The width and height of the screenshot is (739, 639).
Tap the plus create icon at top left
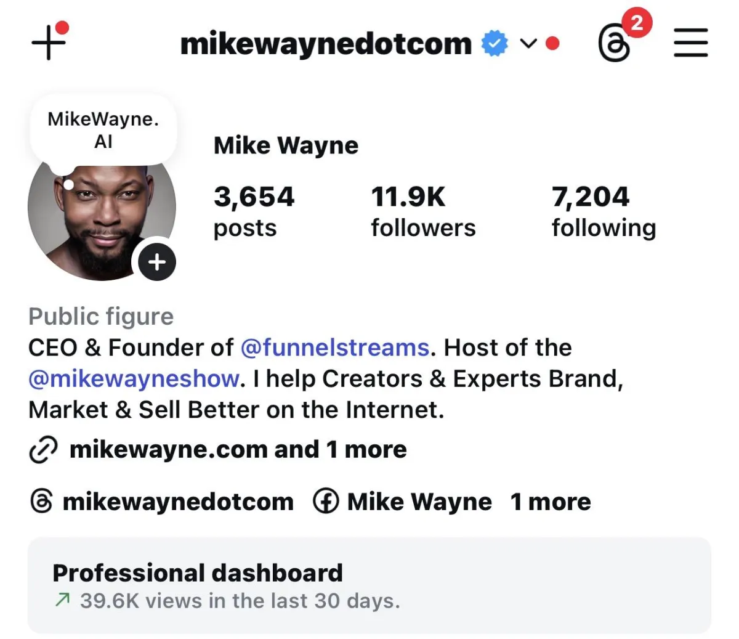pyautogui.click(x=49, y=42)
